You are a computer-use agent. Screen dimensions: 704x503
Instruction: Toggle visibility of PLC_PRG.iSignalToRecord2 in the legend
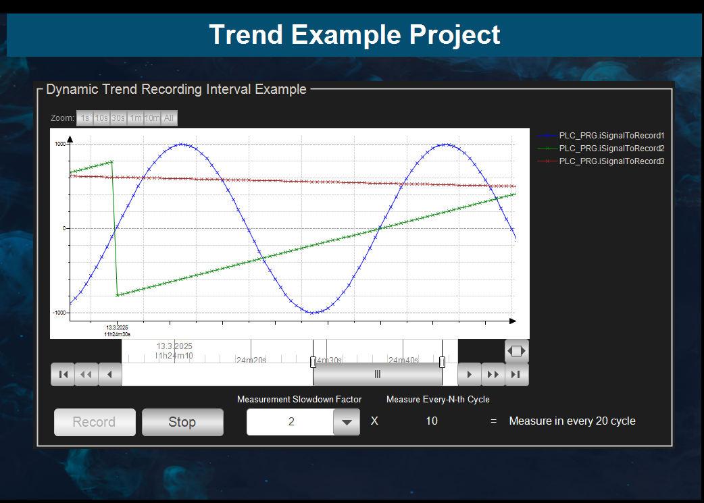(x=610, y=148)
